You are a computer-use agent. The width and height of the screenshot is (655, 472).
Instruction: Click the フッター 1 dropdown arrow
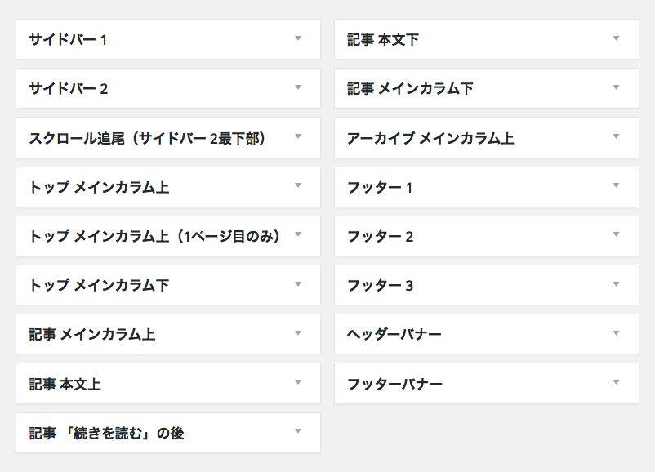point(617,186)
